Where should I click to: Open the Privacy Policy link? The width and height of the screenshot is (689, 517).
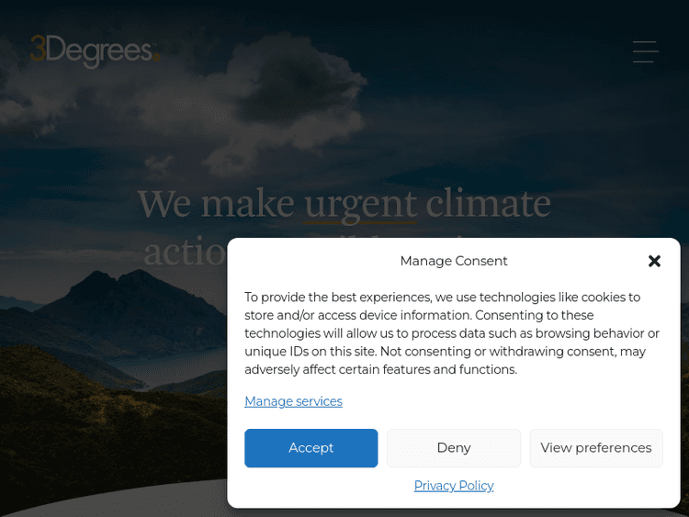tap(454, 486)
